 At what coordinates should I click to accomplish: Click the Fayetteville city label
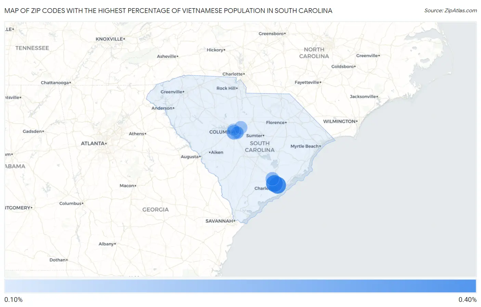click(x=307, y=82)
